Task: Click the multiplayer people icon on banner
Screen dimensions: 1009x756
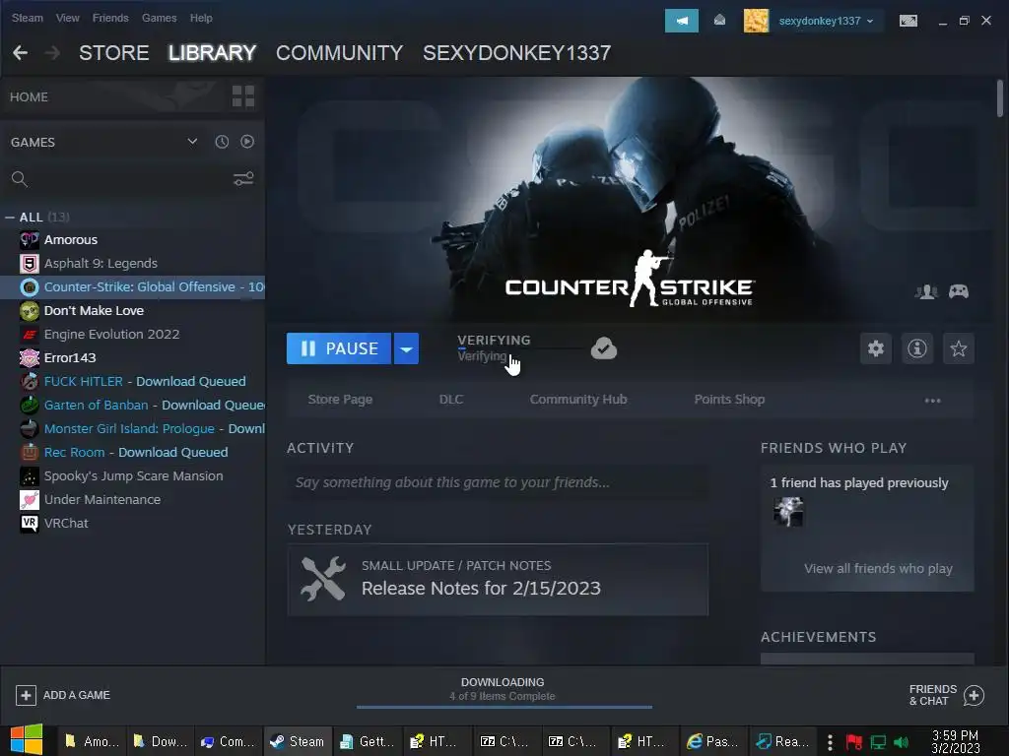Action: pyautogui.click(x=926, y=291)
